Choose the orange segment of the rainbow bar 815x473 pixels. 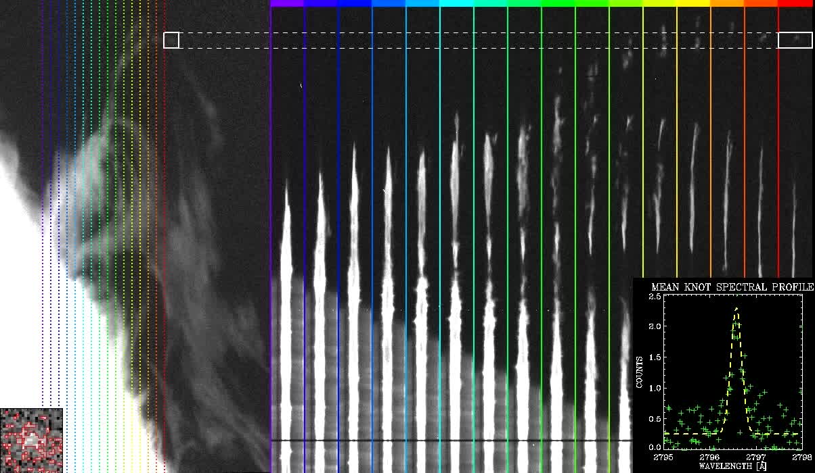(727, 3)
